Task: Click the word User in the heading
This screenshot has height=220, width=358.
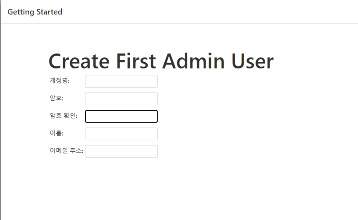Action: 252,61
